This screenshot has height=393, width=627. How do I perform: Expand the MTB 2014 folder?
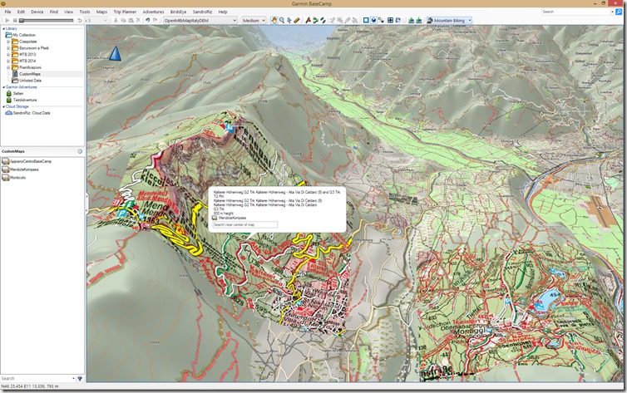[8, 61]
